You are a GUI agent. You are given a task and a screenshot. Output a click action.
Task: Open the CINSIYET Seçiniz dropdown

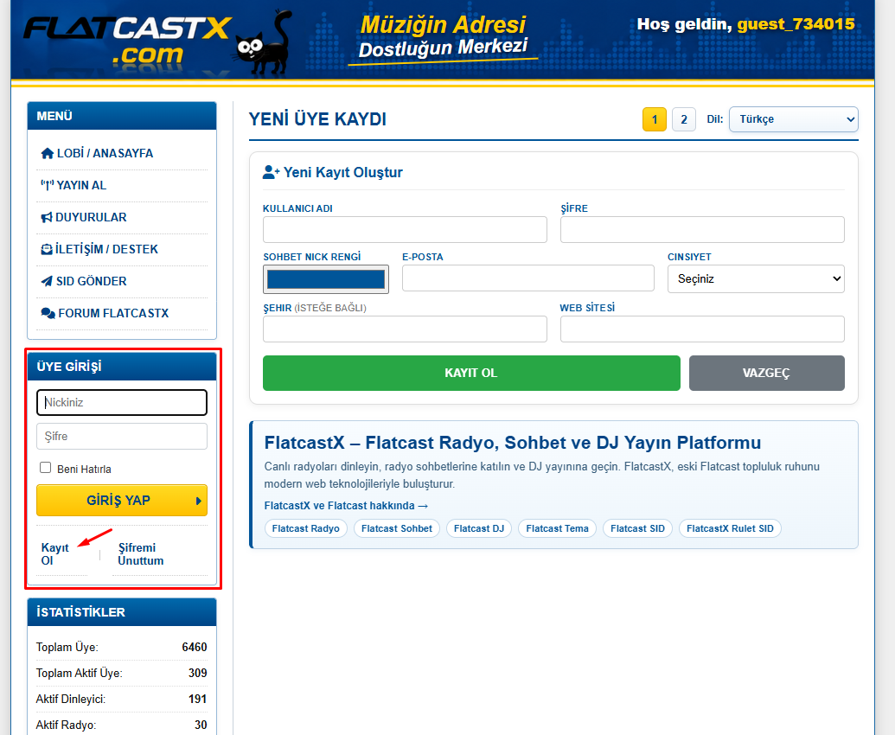[756, 279]
